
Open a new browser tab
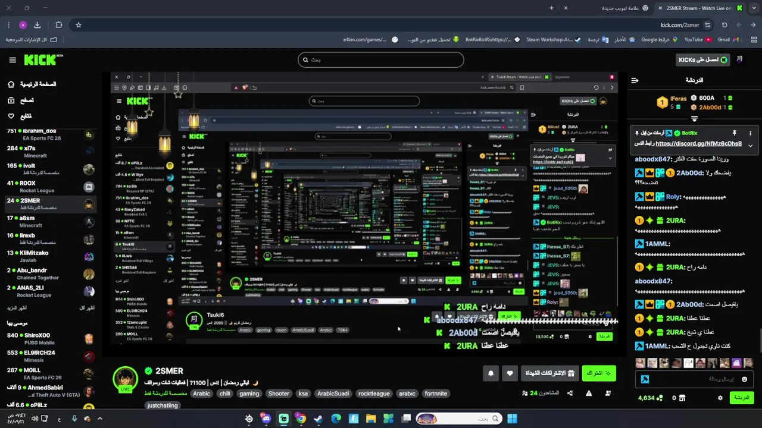(551, 8)
